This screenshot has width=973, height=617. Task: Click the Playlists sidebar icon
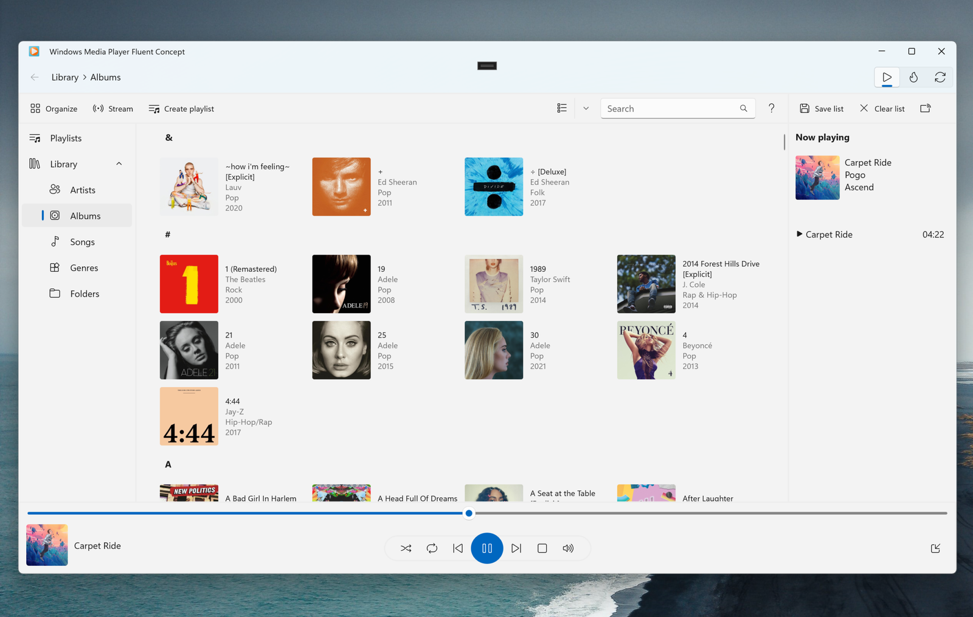tap(35, 138)
